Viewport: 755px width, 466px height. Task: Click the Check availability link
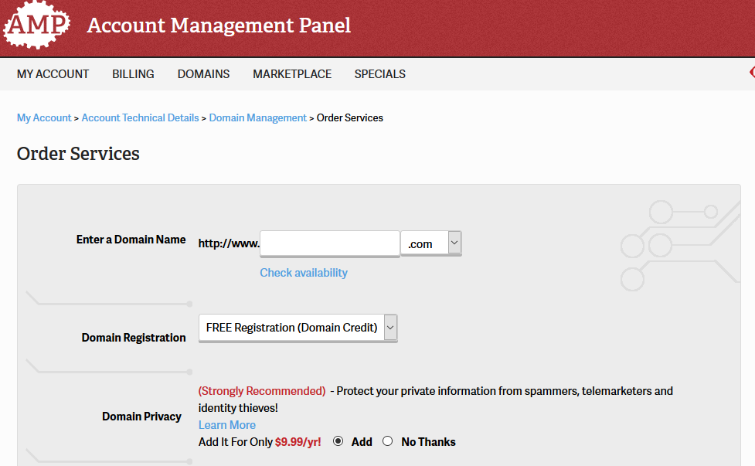tap(304, 273)
